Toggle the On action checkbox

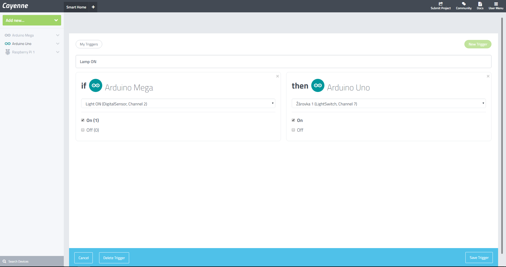coord(293,120)
